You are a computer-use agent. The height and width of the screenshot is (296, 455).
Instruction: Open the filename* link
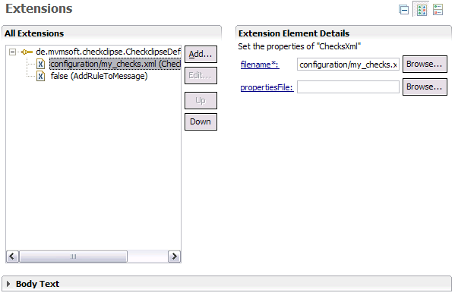point(260,65)
